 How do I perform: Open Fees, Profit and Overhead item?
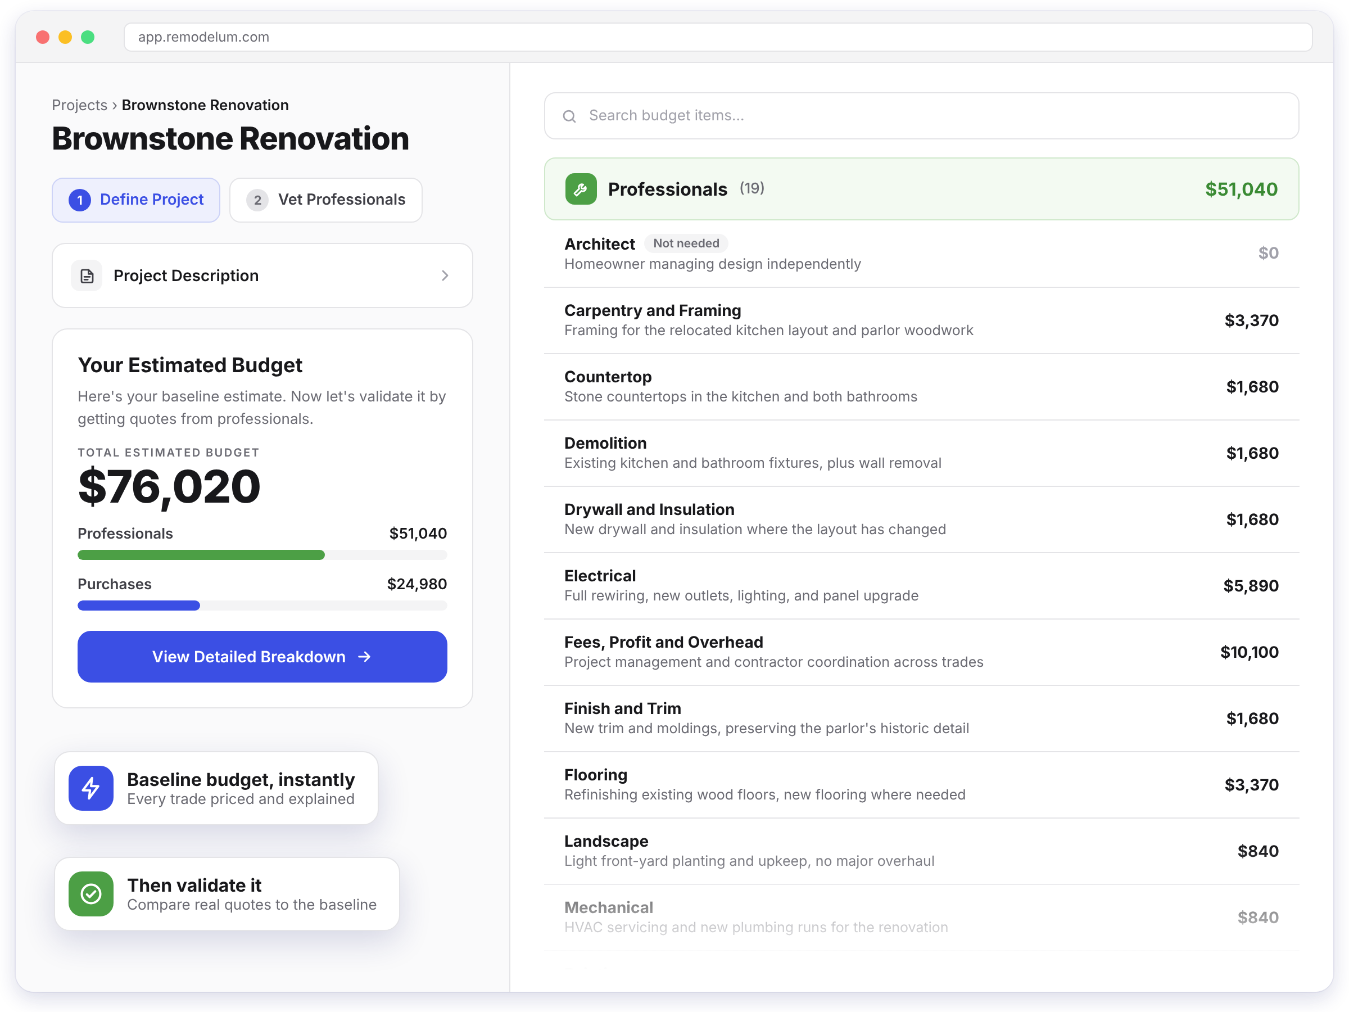point(921,652)
